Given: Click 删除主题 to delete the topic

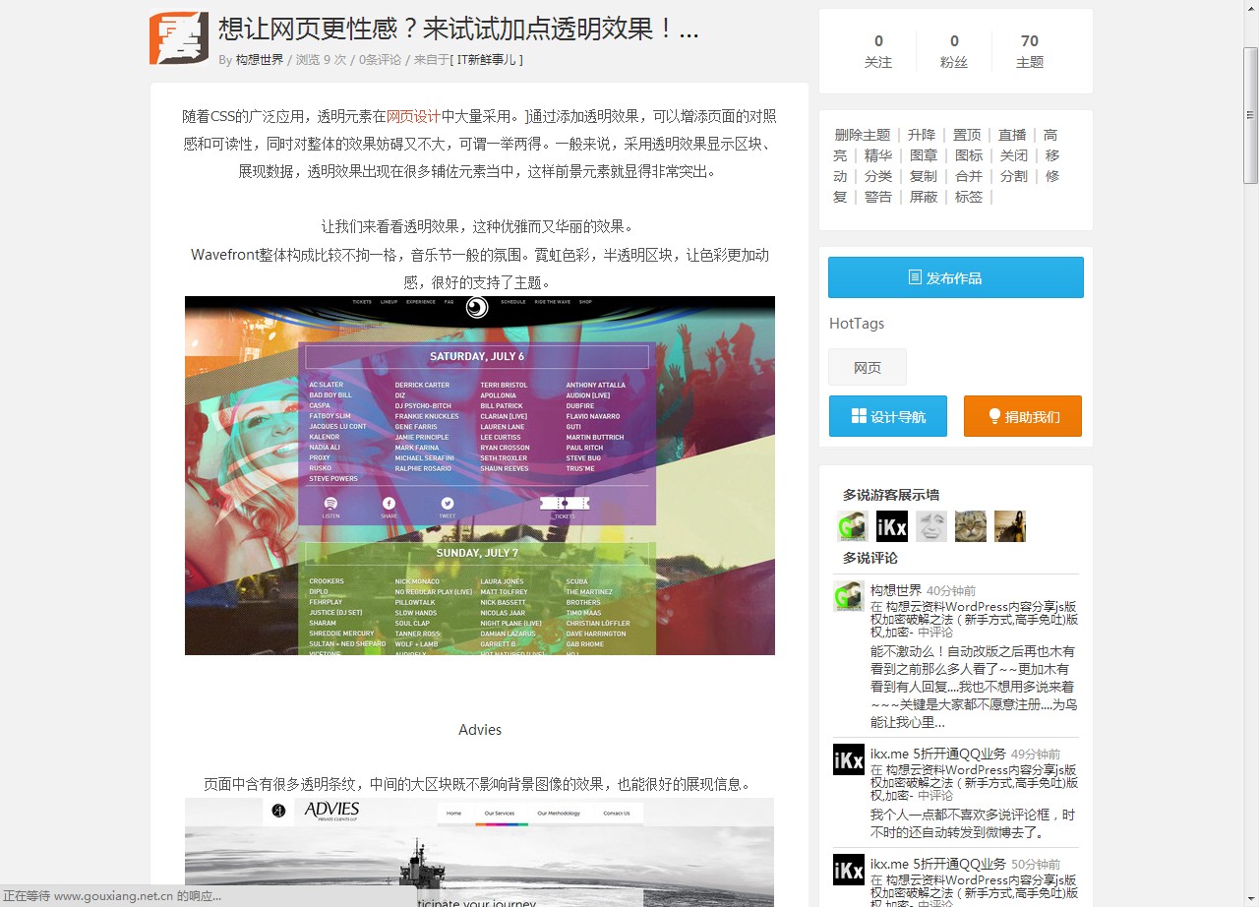Looking at the screenshot, I should pos(863,135).
